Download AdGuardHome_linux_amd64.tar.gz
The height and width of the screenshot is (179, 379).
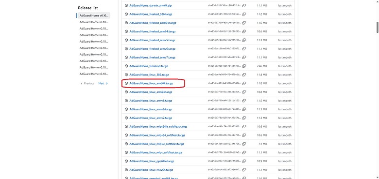pyautogui.click(x=151, y=83)
